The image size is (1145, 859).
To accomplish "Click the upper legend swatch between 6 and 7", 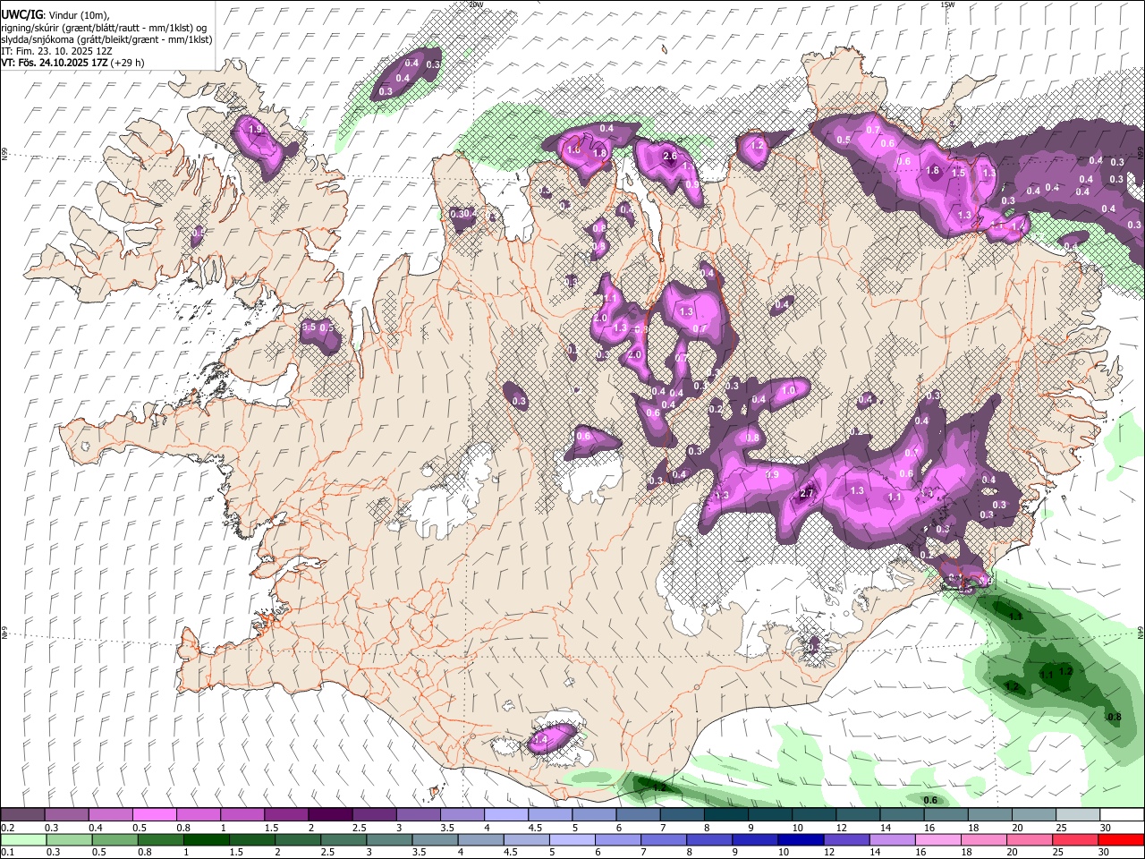I will [638, 815].
